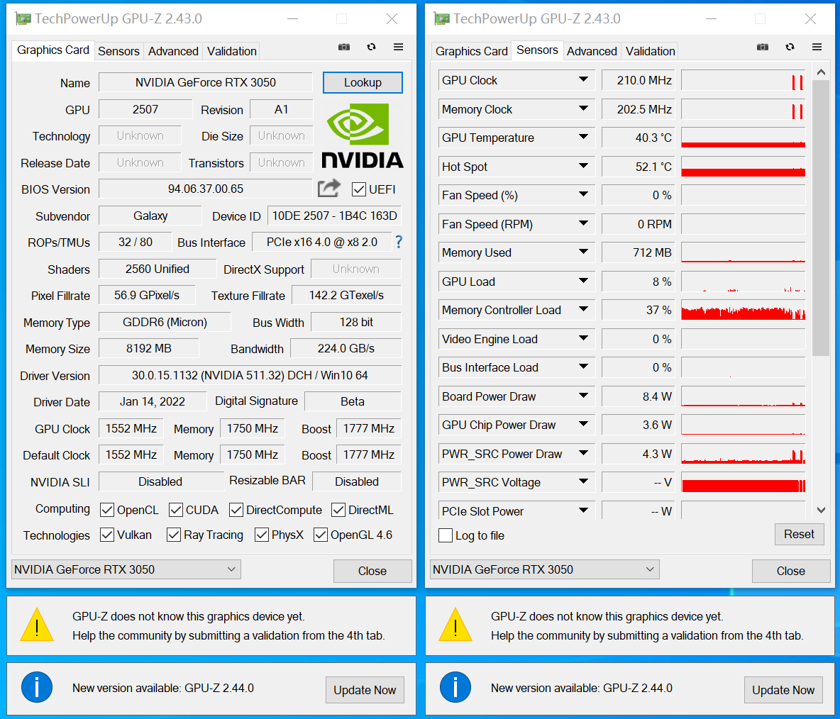Take screenshot using camera icon in left window
This screenshot has height=719, width=840.
344,47
